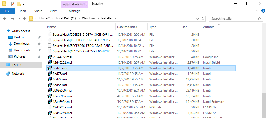Sort files by the Size column header
The height and width of the screenshot is (118, 266).
(x=184, y=27)
